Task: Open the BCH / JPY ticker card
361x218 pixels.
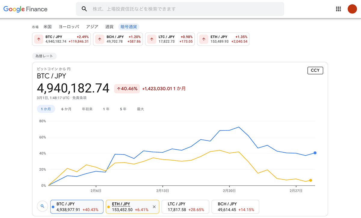Action: (x=118, y=39)
